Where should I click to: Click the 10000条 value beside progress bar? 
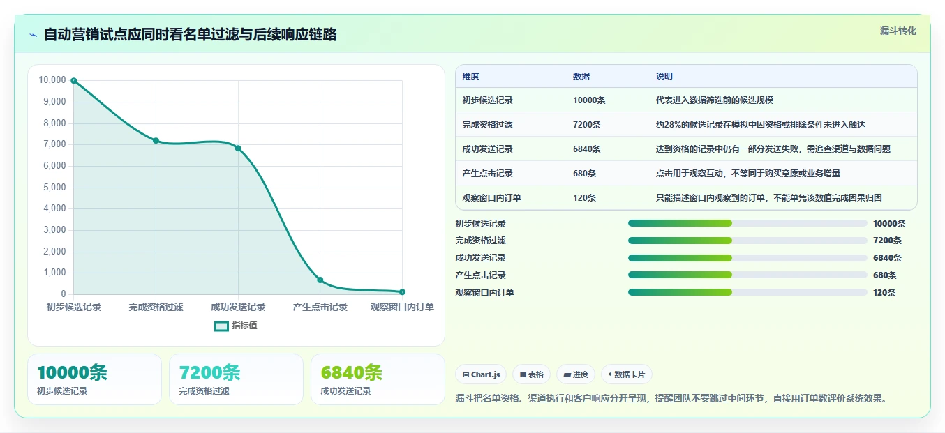889,224
